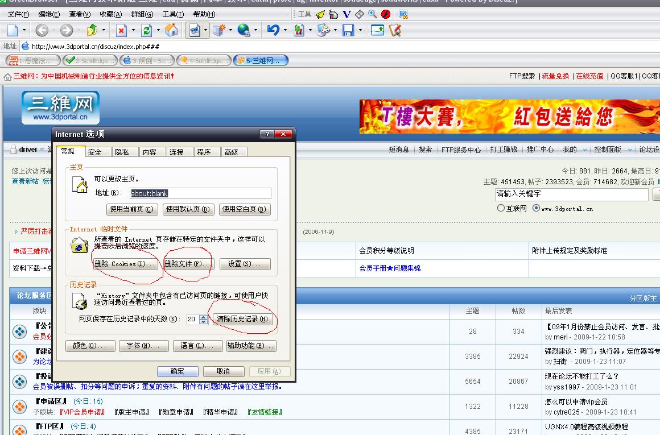The width and height of the screenshot is (660, 435).
Task: Expand the 我的 menu dropdown arrow
Action: pos(585,150)
